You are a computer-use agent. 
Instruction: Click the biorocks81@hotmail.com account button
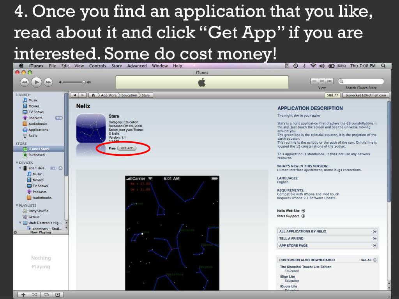click(x=365, y=95)
